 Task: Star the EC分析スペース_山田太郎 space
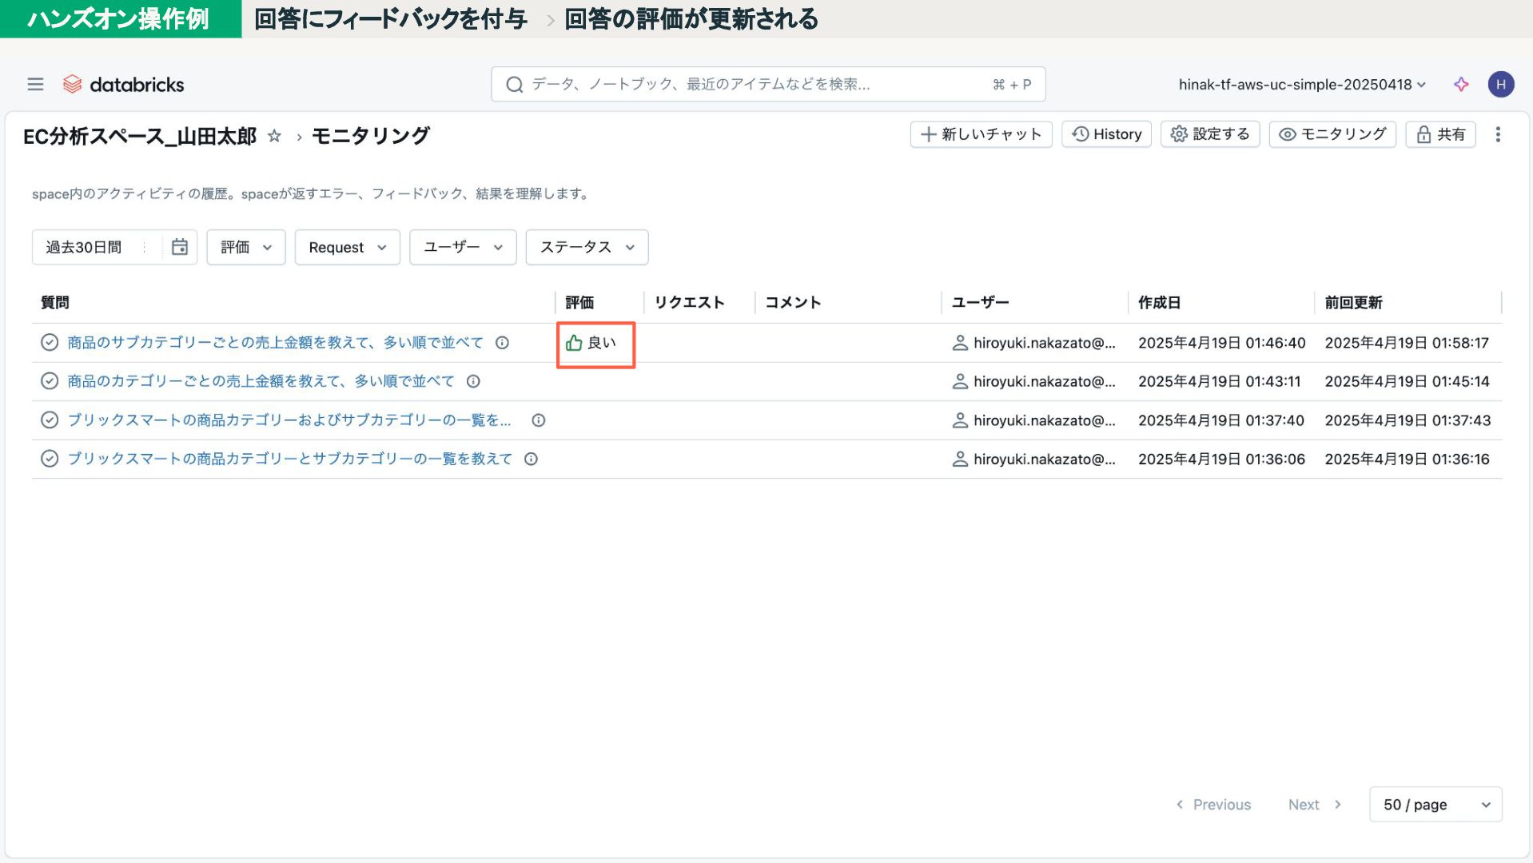[274, 136]
